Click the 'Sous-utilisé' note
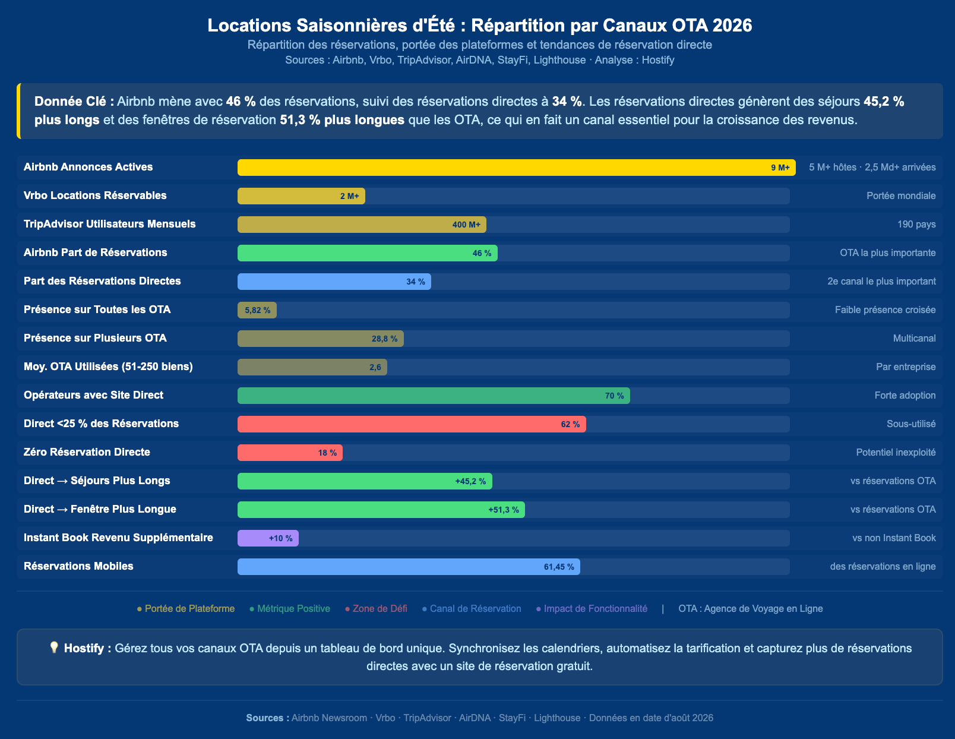 (x=911, y=424)
